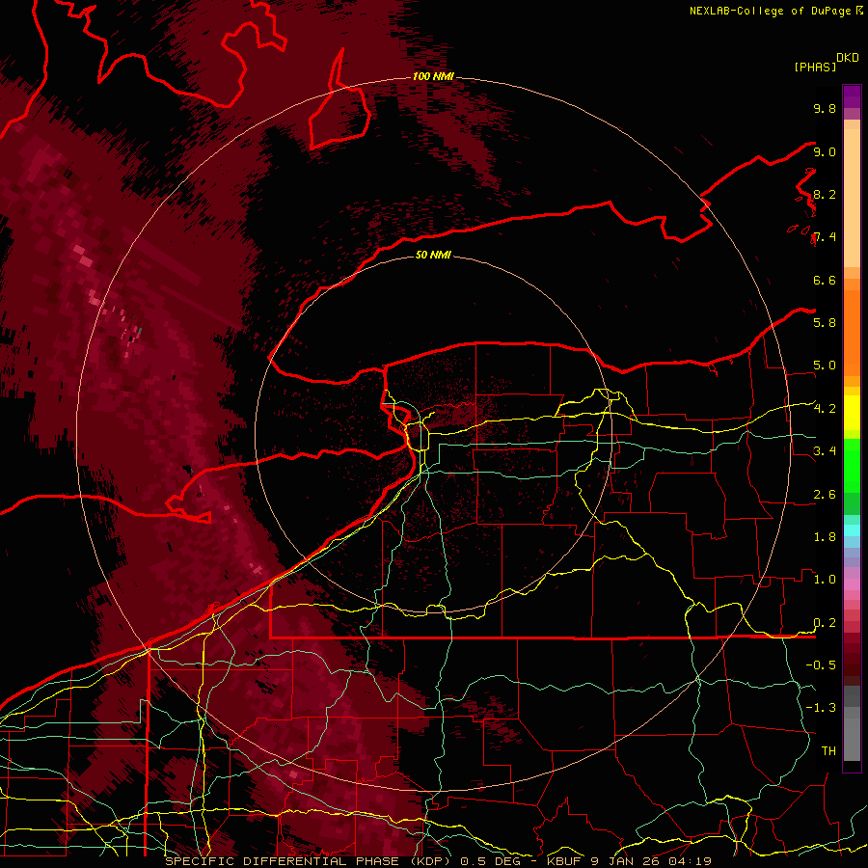
Task: Click the purple top segment of color bar
Action: [x=852, y=96]
